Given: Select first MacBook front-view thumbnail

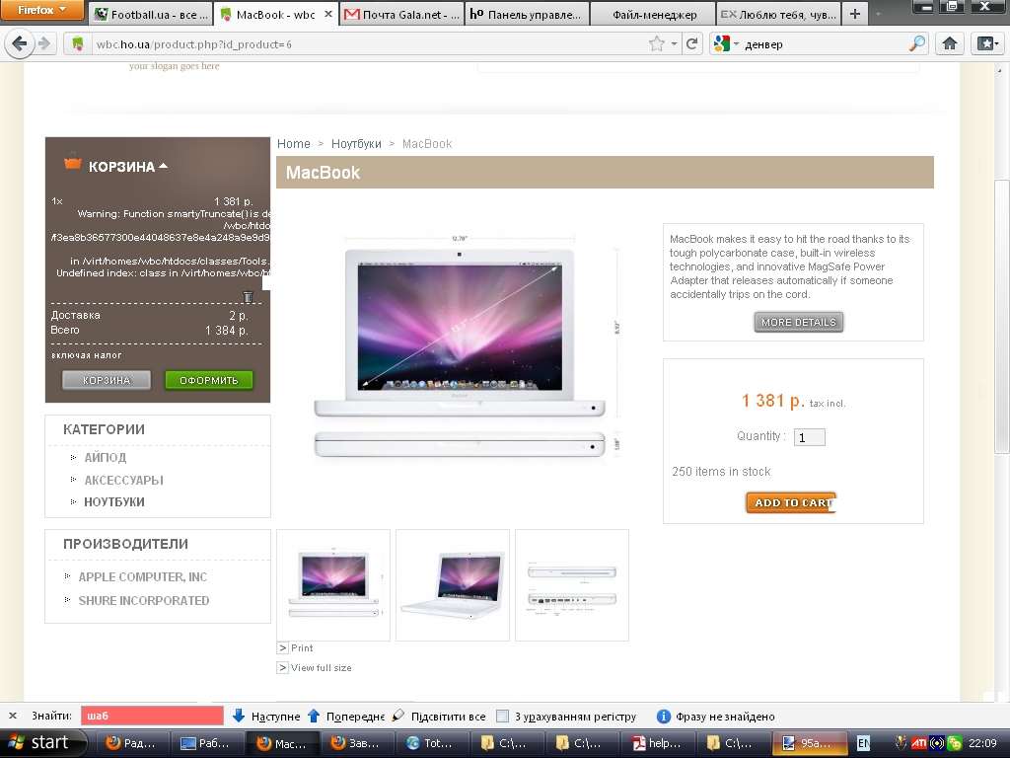Looking at the screenshot, I should point(333,585).
